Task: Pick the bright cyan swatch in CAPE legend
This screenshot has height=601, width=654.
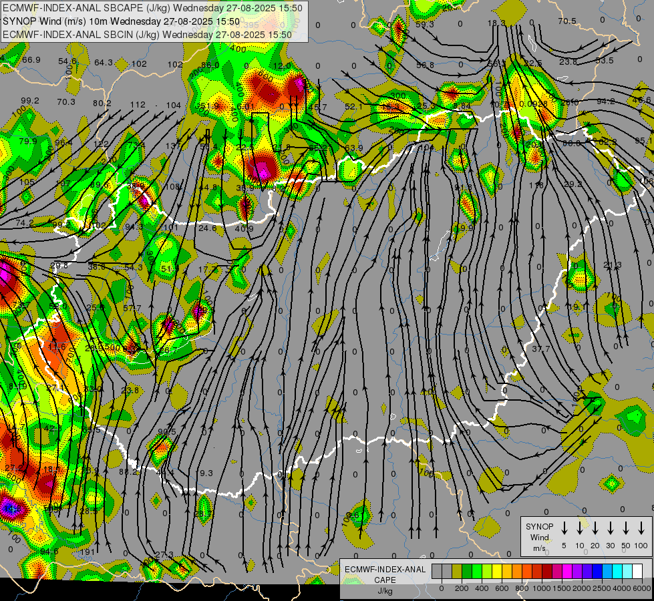Action: [x=617, y=572]
